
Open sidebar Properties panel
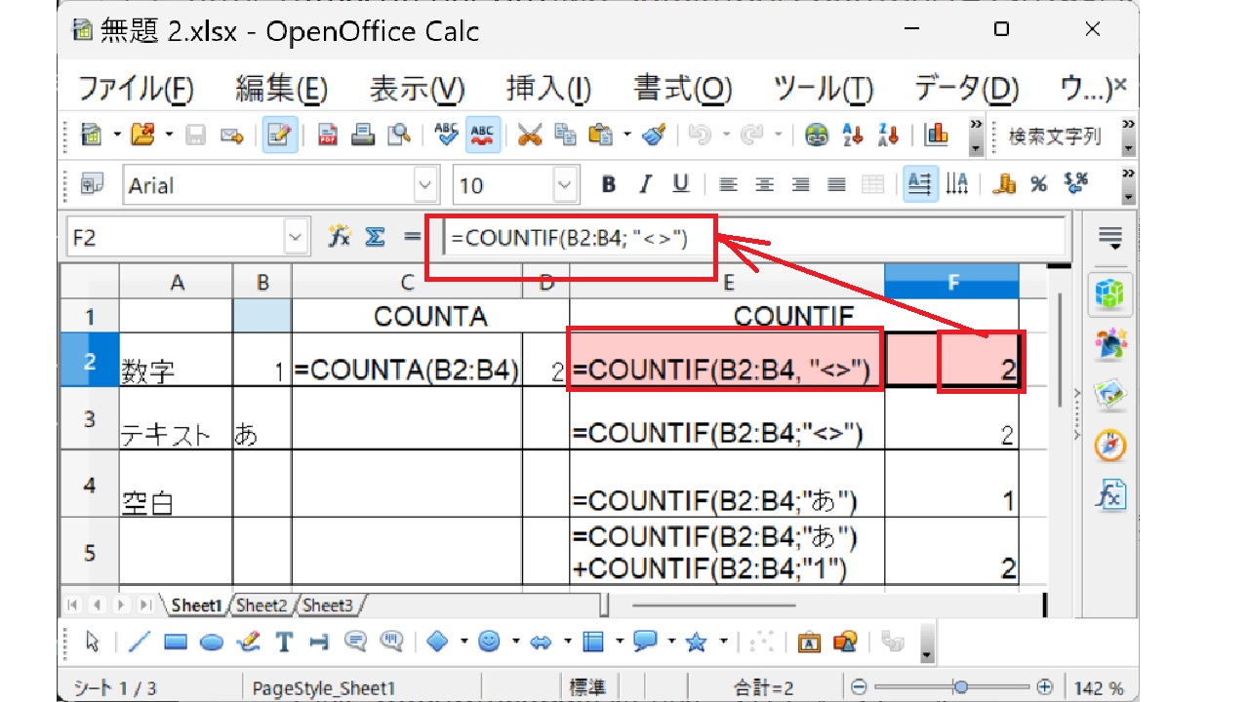click(1110, 292)
